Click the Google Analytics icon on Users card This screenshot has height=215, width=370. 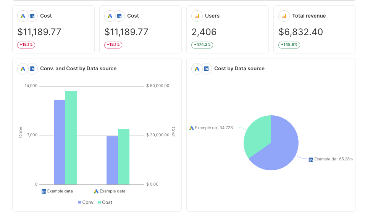click(197, 16)
